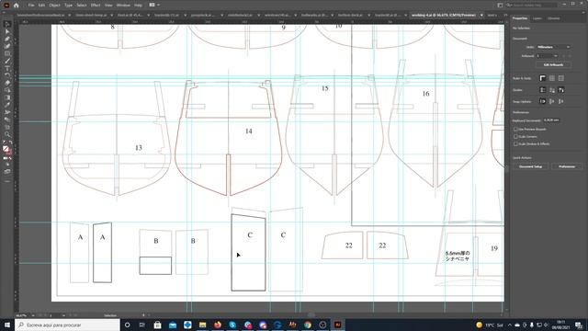Open Task View on the taskbar
Image resolution: width=588 pixels, height=331 pixels.
pyautogui.click(x=142, y=325)
